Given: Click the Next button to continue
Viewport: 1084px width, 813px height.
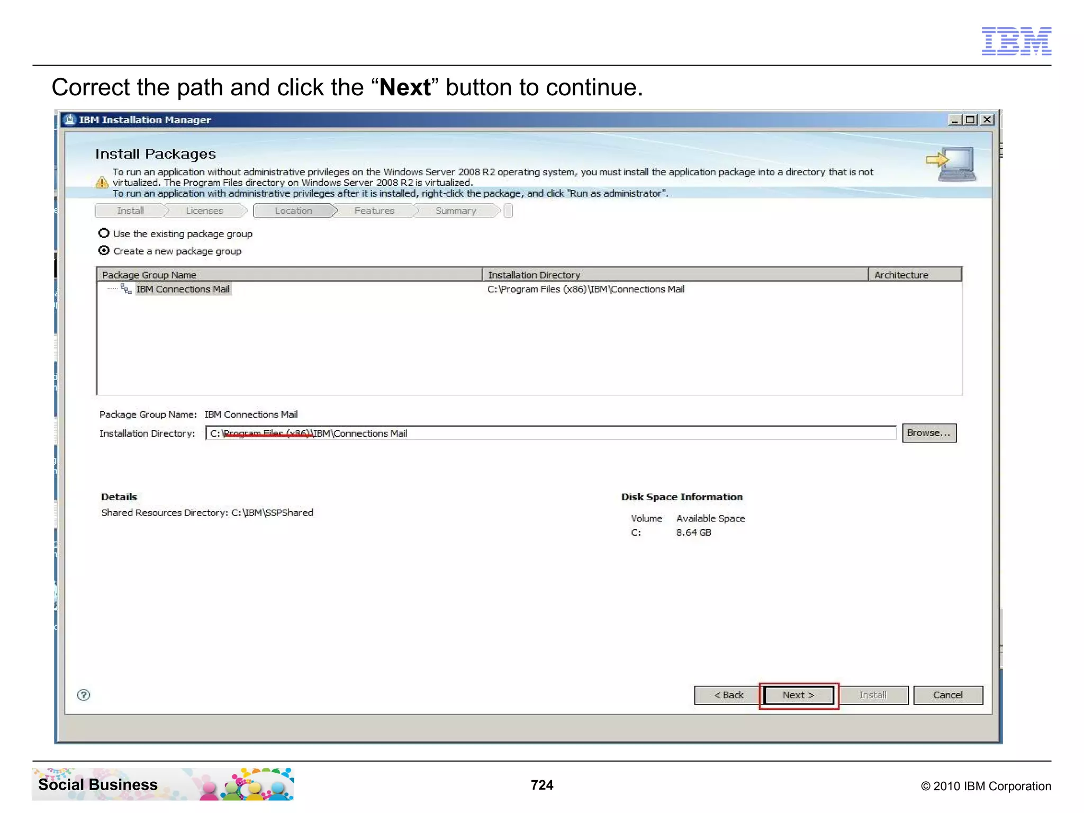Looking at the screenshot, I should 799,695.
